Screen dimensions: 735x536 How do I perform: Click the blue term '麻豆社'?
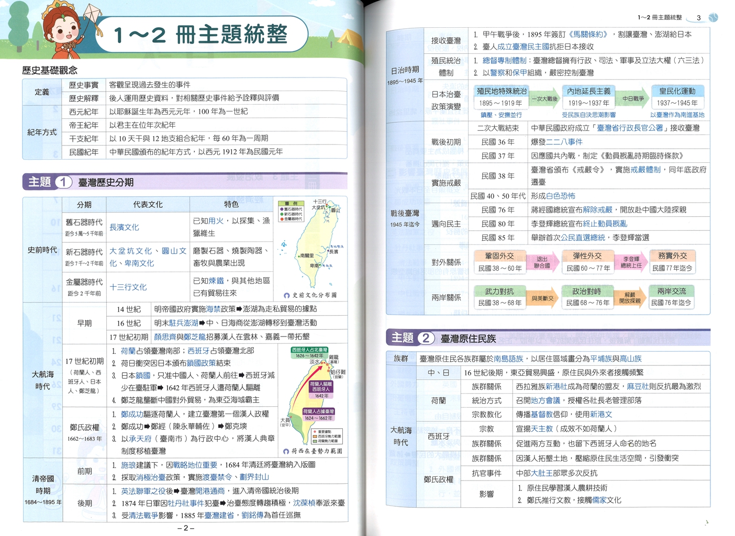coord(638,386)
